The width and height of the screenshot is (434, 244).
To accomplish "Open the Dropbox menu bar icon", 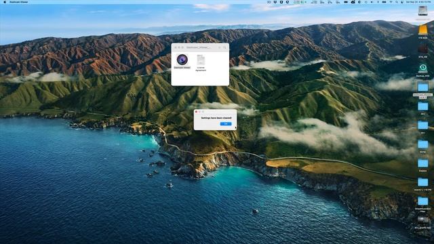I will click(275, 2).
